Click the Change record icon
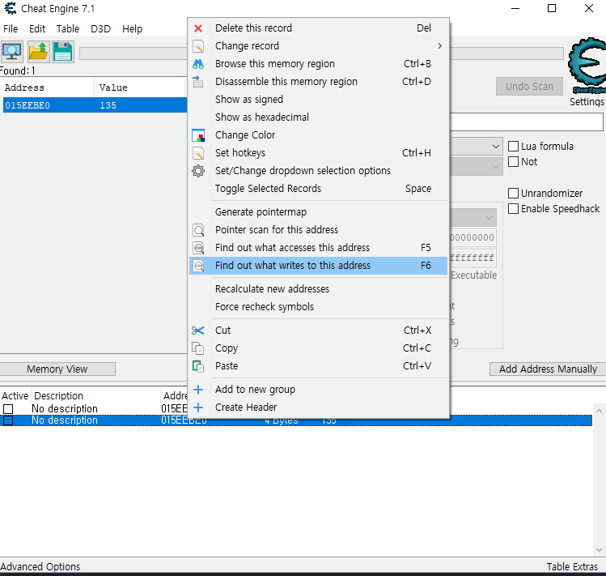606x576 pixels. point(198,46)
